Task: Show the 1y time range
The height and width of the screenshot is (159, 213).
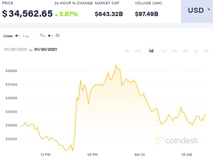Action: pyautogui.click(x=196, y=51)
